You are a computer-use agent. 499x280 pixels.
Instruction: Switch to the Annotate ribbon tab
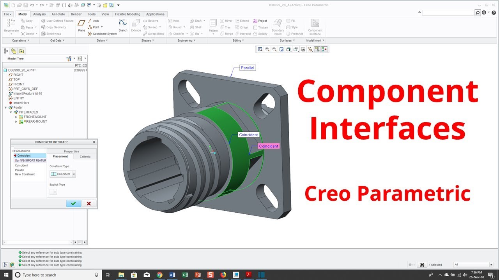click(x=58, y=14)
